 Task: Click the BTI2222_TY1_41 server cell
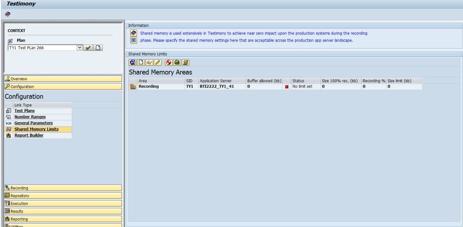(x=222, y=87)
